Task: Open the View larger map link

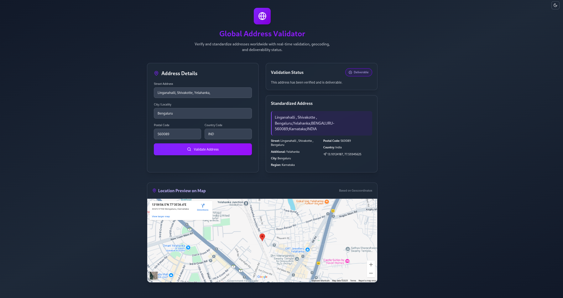Action: (x=161, y=216)
